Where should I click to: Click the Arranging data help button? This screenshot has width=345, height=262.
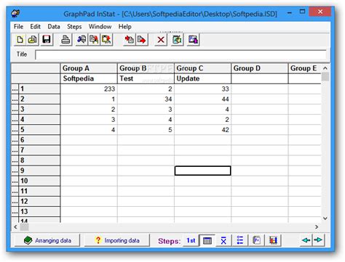click(47, 240)
